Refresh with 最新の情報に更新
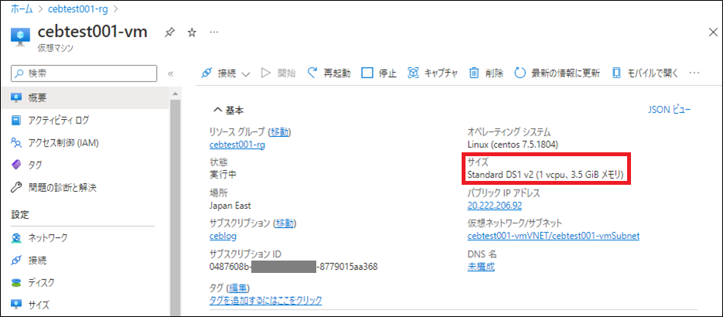Image resolution: width=723 pixels, height=317 pixels. coord(557,73)
